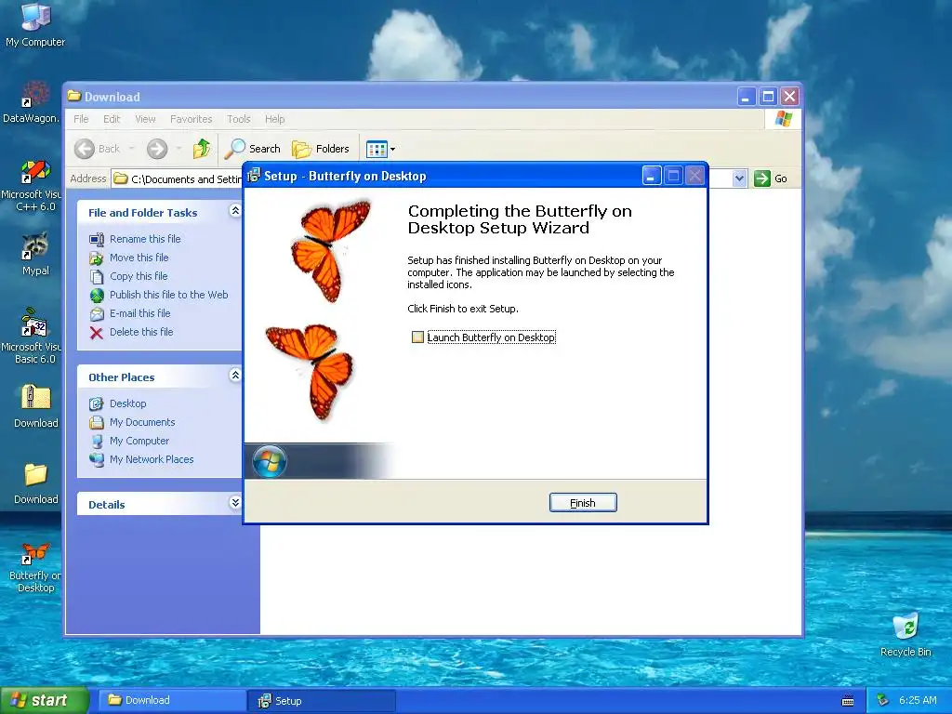Select the Download zip archive desktop icon
The image size is (952, 714).
36,406
